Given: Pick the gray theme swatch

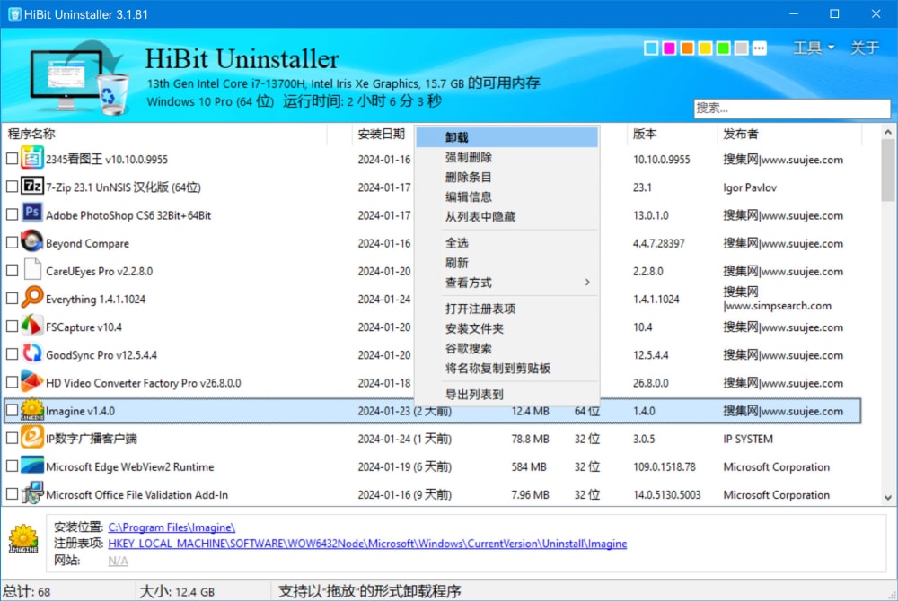Looking at the screenshot, I should pos(741,48).
